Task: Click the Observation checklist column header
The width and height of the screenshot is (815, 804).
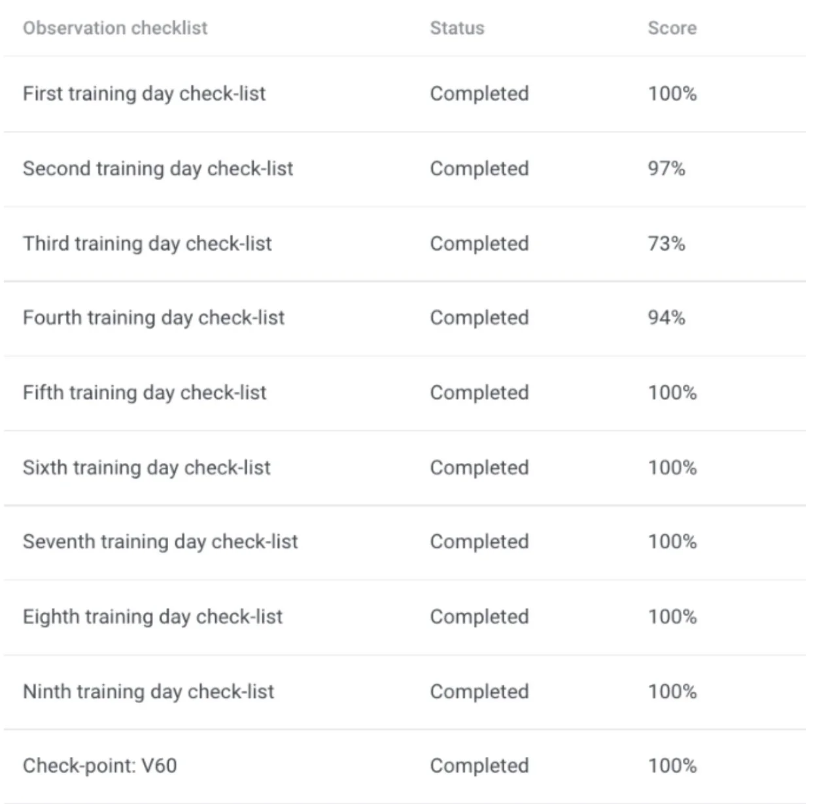Action: point(115,28)
